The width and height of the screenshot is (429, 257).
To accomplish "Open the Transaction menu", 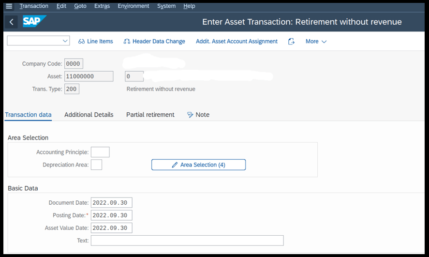I will [34, 6].
